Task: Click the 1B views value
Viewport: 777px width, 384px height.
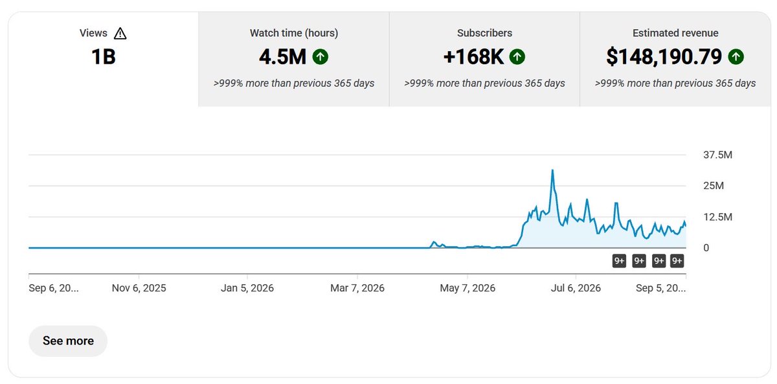Action: (x=103, y=57)
